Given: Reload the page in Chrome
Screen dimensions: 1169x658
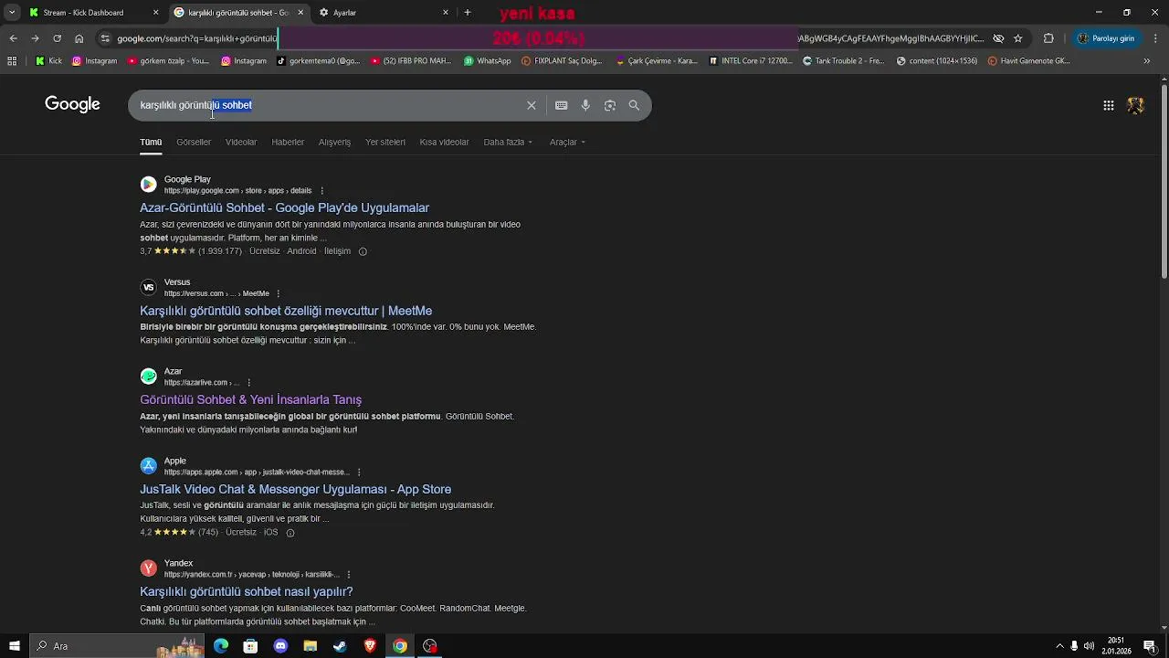Looking at the screenshot, I should tap(57, 38).
